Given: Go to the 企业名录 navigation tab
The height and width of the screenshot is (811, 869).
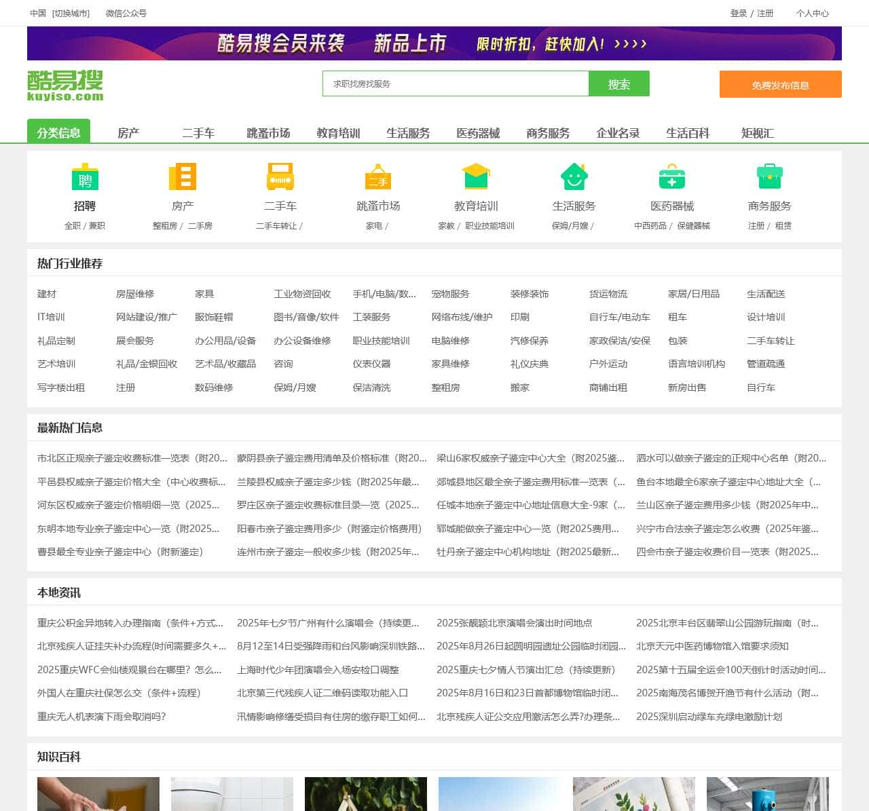Looking at the screenshot, I should (x=618, y=133).
